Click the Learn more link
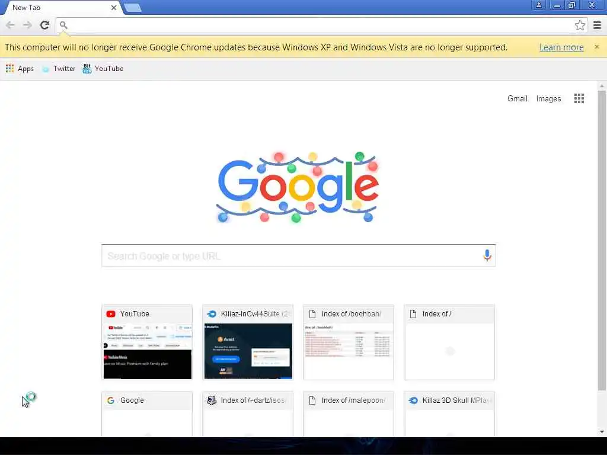This screenshot has width=607, height=455. (x=561, y=47)
